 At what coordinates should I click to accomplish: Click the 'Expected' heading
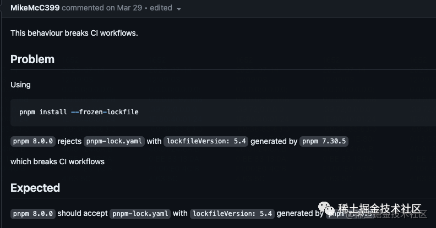pos(35,188)
